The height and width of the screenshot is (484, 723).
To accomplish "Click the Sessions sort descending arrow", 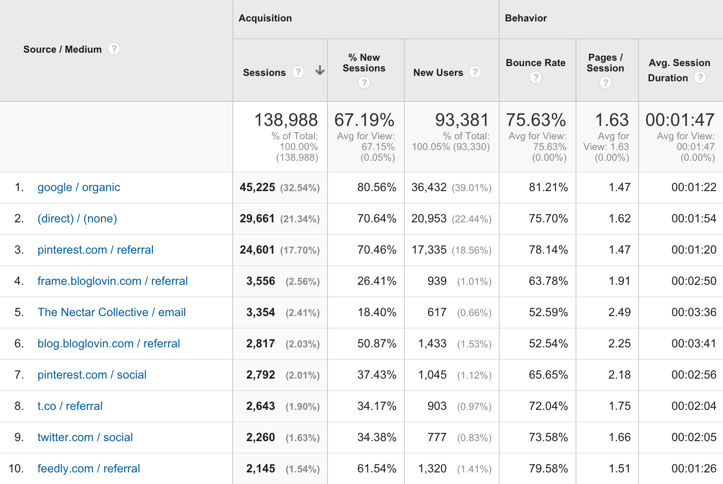I will (319, 71).
